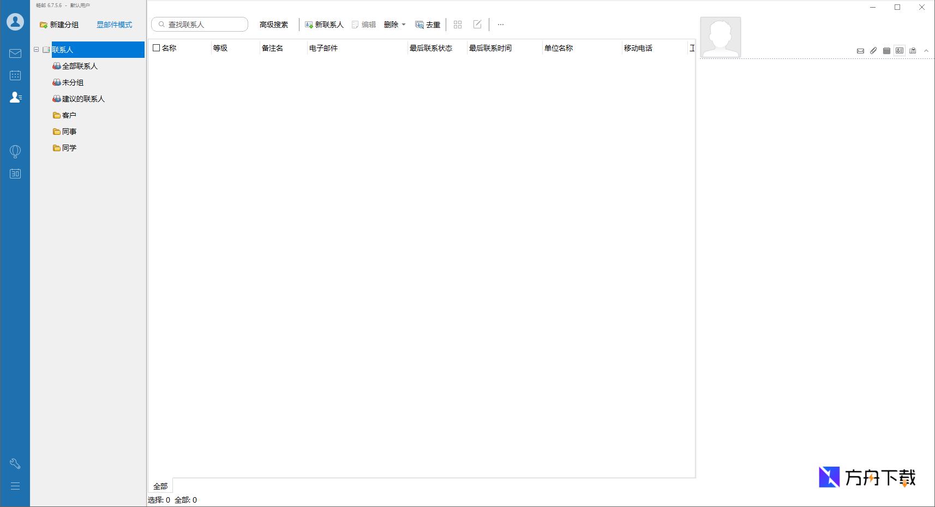Open the wrench settings tool icon

pyautogui.click(x=15, y=463)
